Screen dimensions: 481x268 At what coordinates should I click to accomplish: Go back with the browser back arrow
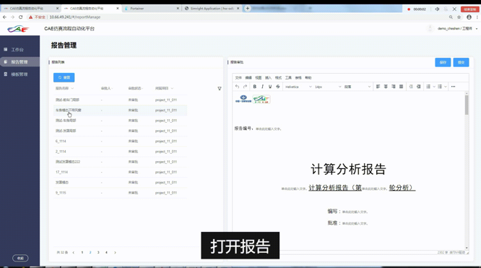[4, 17]
